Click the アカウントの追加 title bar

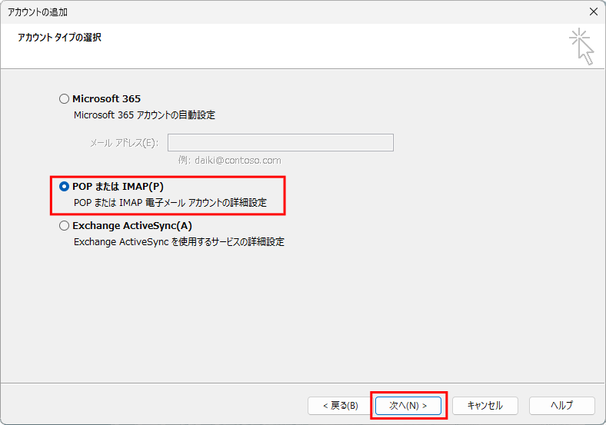tap(231, 12)
